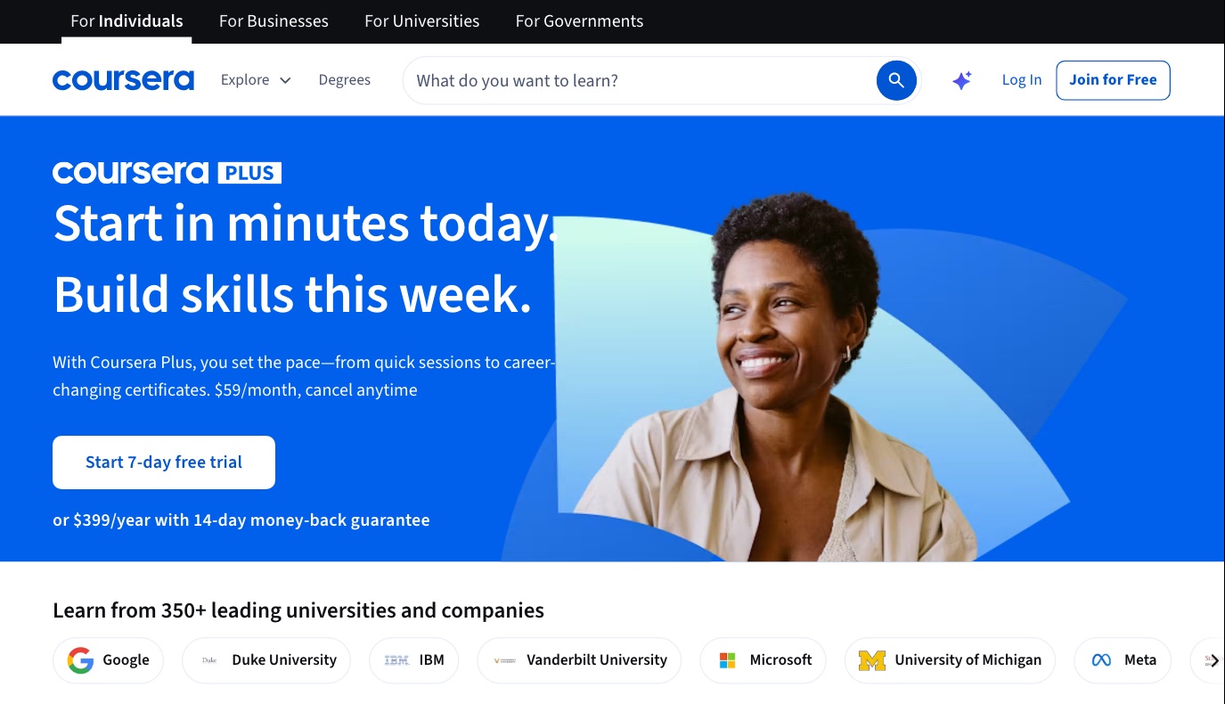Open the sparkle AI assistant icon
The width and height of the screenshot is (1225, 704).
(x=961, y=80)
